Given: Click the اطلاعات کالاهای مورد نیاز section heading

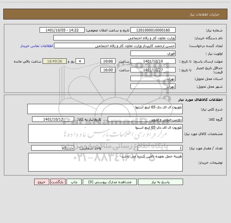Looking at the screenshot, I should pos(200,100).
